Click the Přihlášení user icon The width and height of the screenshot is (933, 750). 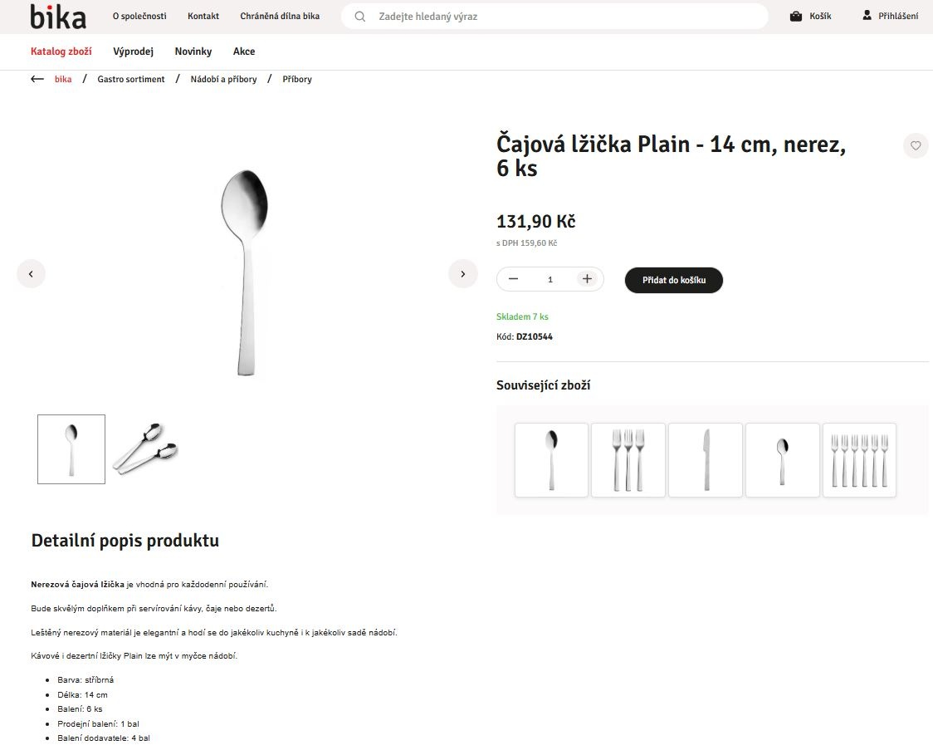pyautogui.click(x=867, y=16)
